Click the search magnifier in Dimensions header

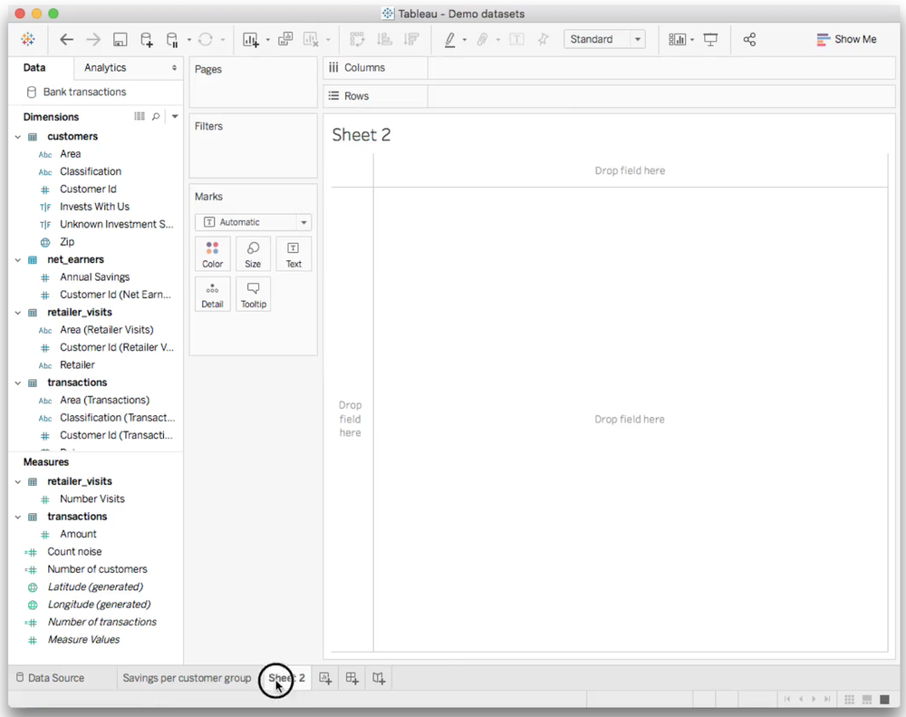point(156,116)
